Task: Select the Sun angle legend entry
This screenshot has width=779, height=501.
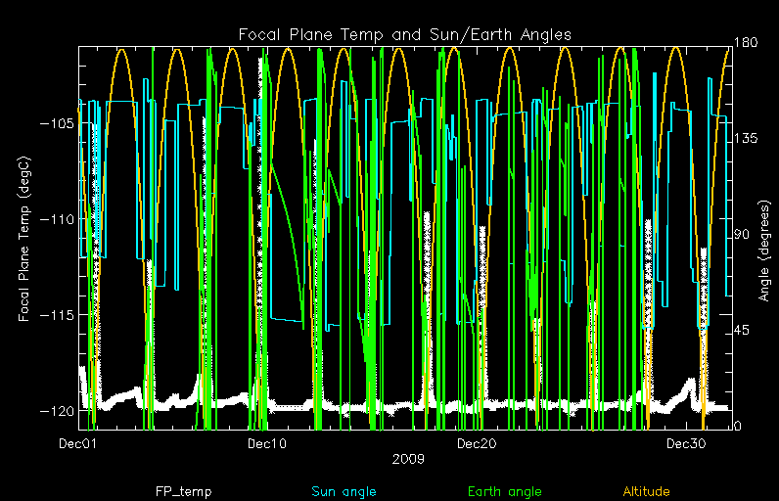Action: coord(344,492)
